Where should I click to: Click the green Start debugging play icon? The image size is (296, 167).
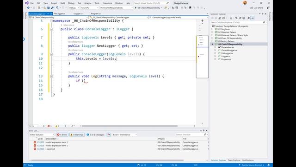pyautogui.click(x=136, y=8)
